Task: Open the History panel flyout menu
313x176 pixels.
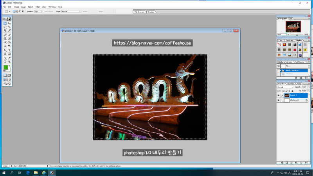Action: tap(309, 62)
